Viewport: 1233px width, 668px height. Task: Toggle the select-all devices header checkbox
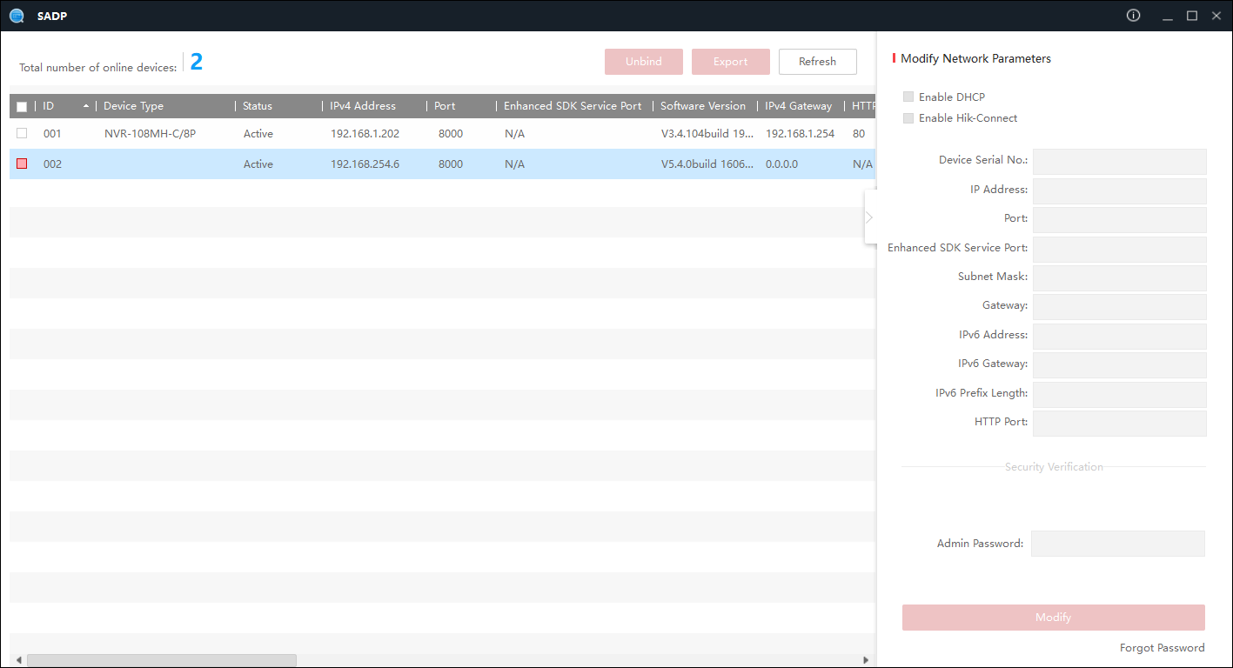point(22,107)
